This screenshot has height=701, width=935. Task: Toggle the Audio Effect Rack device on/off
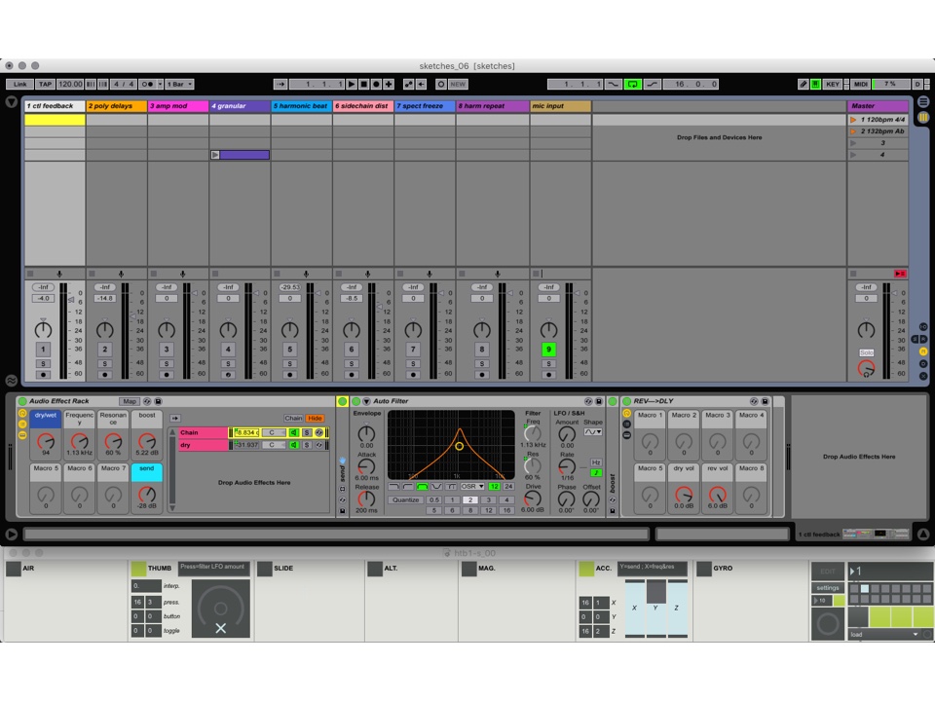(22, 401)
